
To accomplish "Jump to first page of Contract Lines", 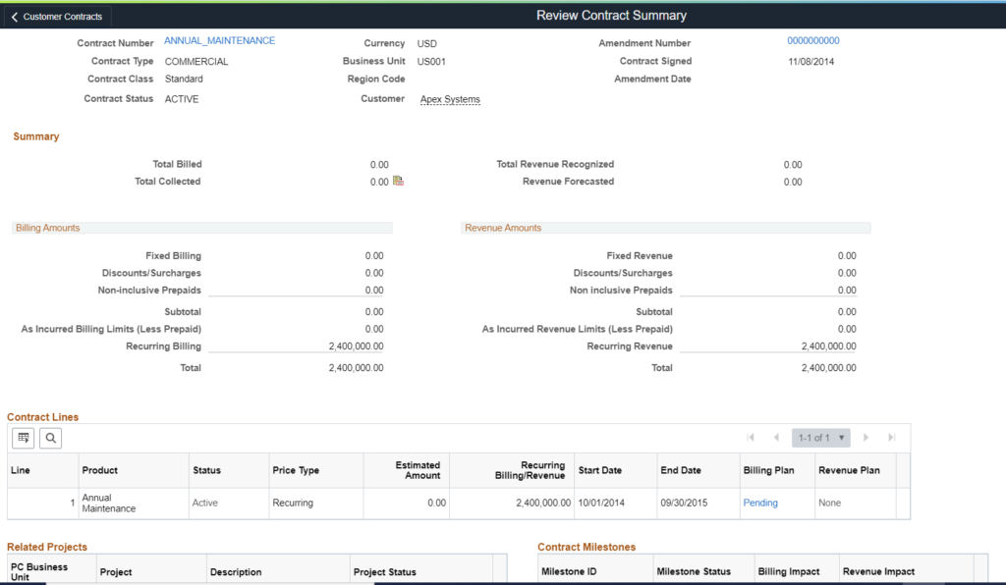I will coord(751,438).
